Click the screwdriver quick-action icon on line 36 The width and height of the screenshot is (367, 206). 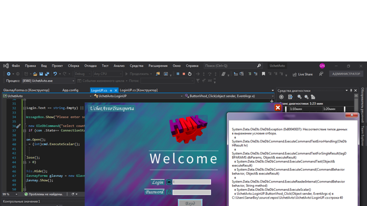pos(18,126)
